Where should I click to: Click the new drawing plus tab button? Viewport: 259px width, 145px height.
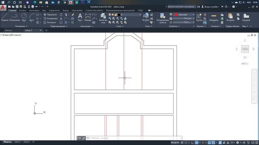tap(46, 31)
